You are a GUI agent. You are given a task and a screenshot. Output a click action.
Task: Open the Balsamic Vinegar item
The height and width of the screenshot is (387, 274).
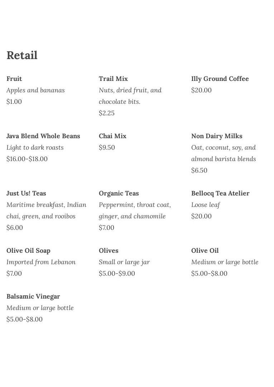click(33, 296)
